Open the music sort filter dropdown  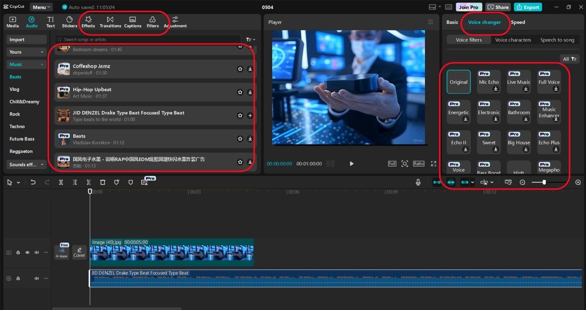[x=250, y=40]
